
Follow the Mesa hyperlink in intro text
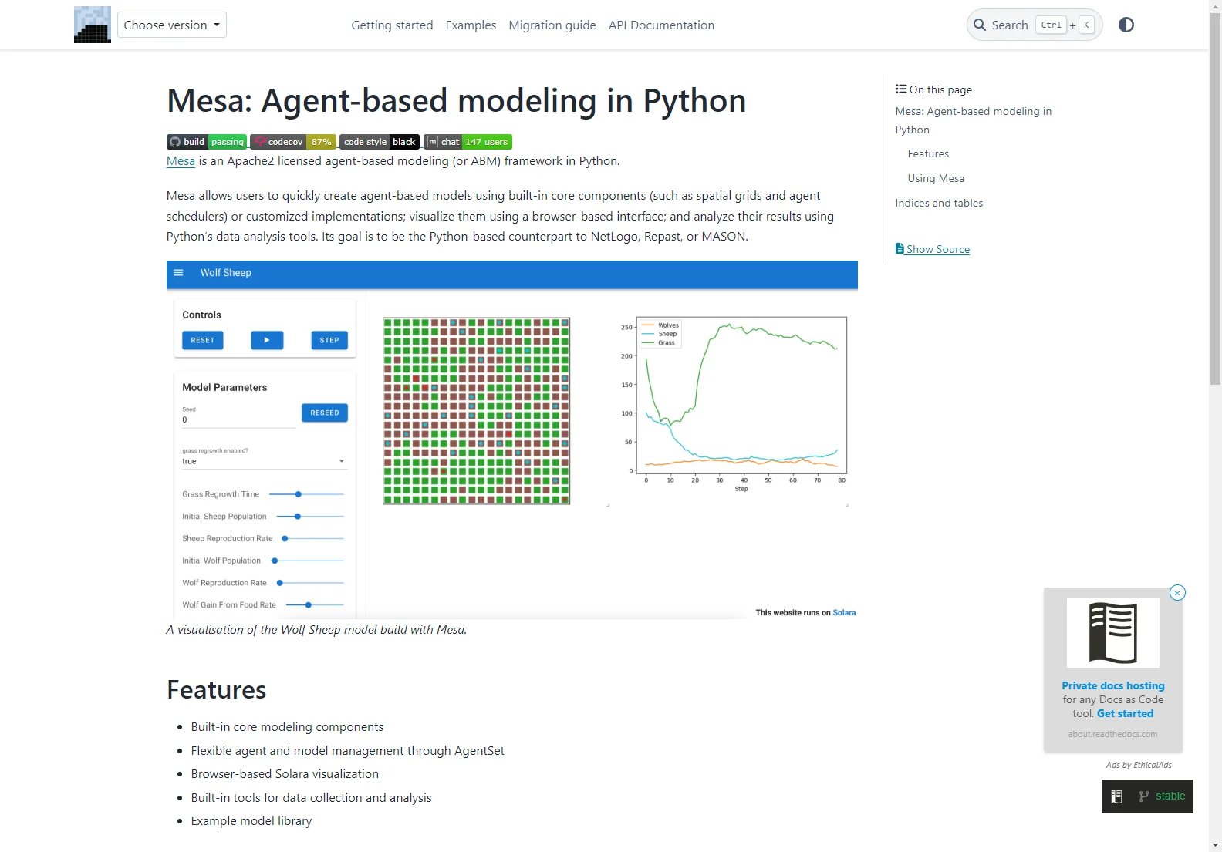[181, 160]
